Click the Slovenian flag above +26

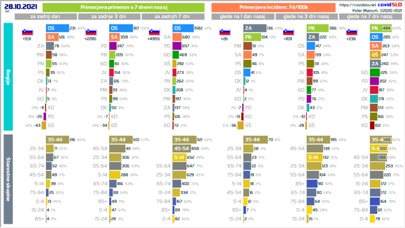tap(225, 32)
